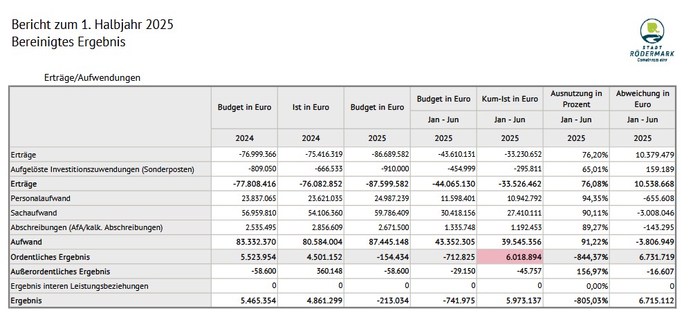Click the 'Ausnutzung in Prozent' column header
Image resolution: width=693 pixels, height=333 pixels.
(575, 99)
